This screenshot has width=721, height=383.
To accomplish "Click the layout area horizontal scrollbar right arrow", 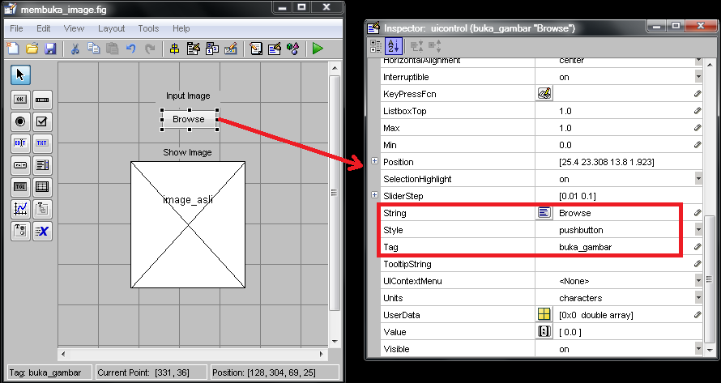I will [322, 354].
